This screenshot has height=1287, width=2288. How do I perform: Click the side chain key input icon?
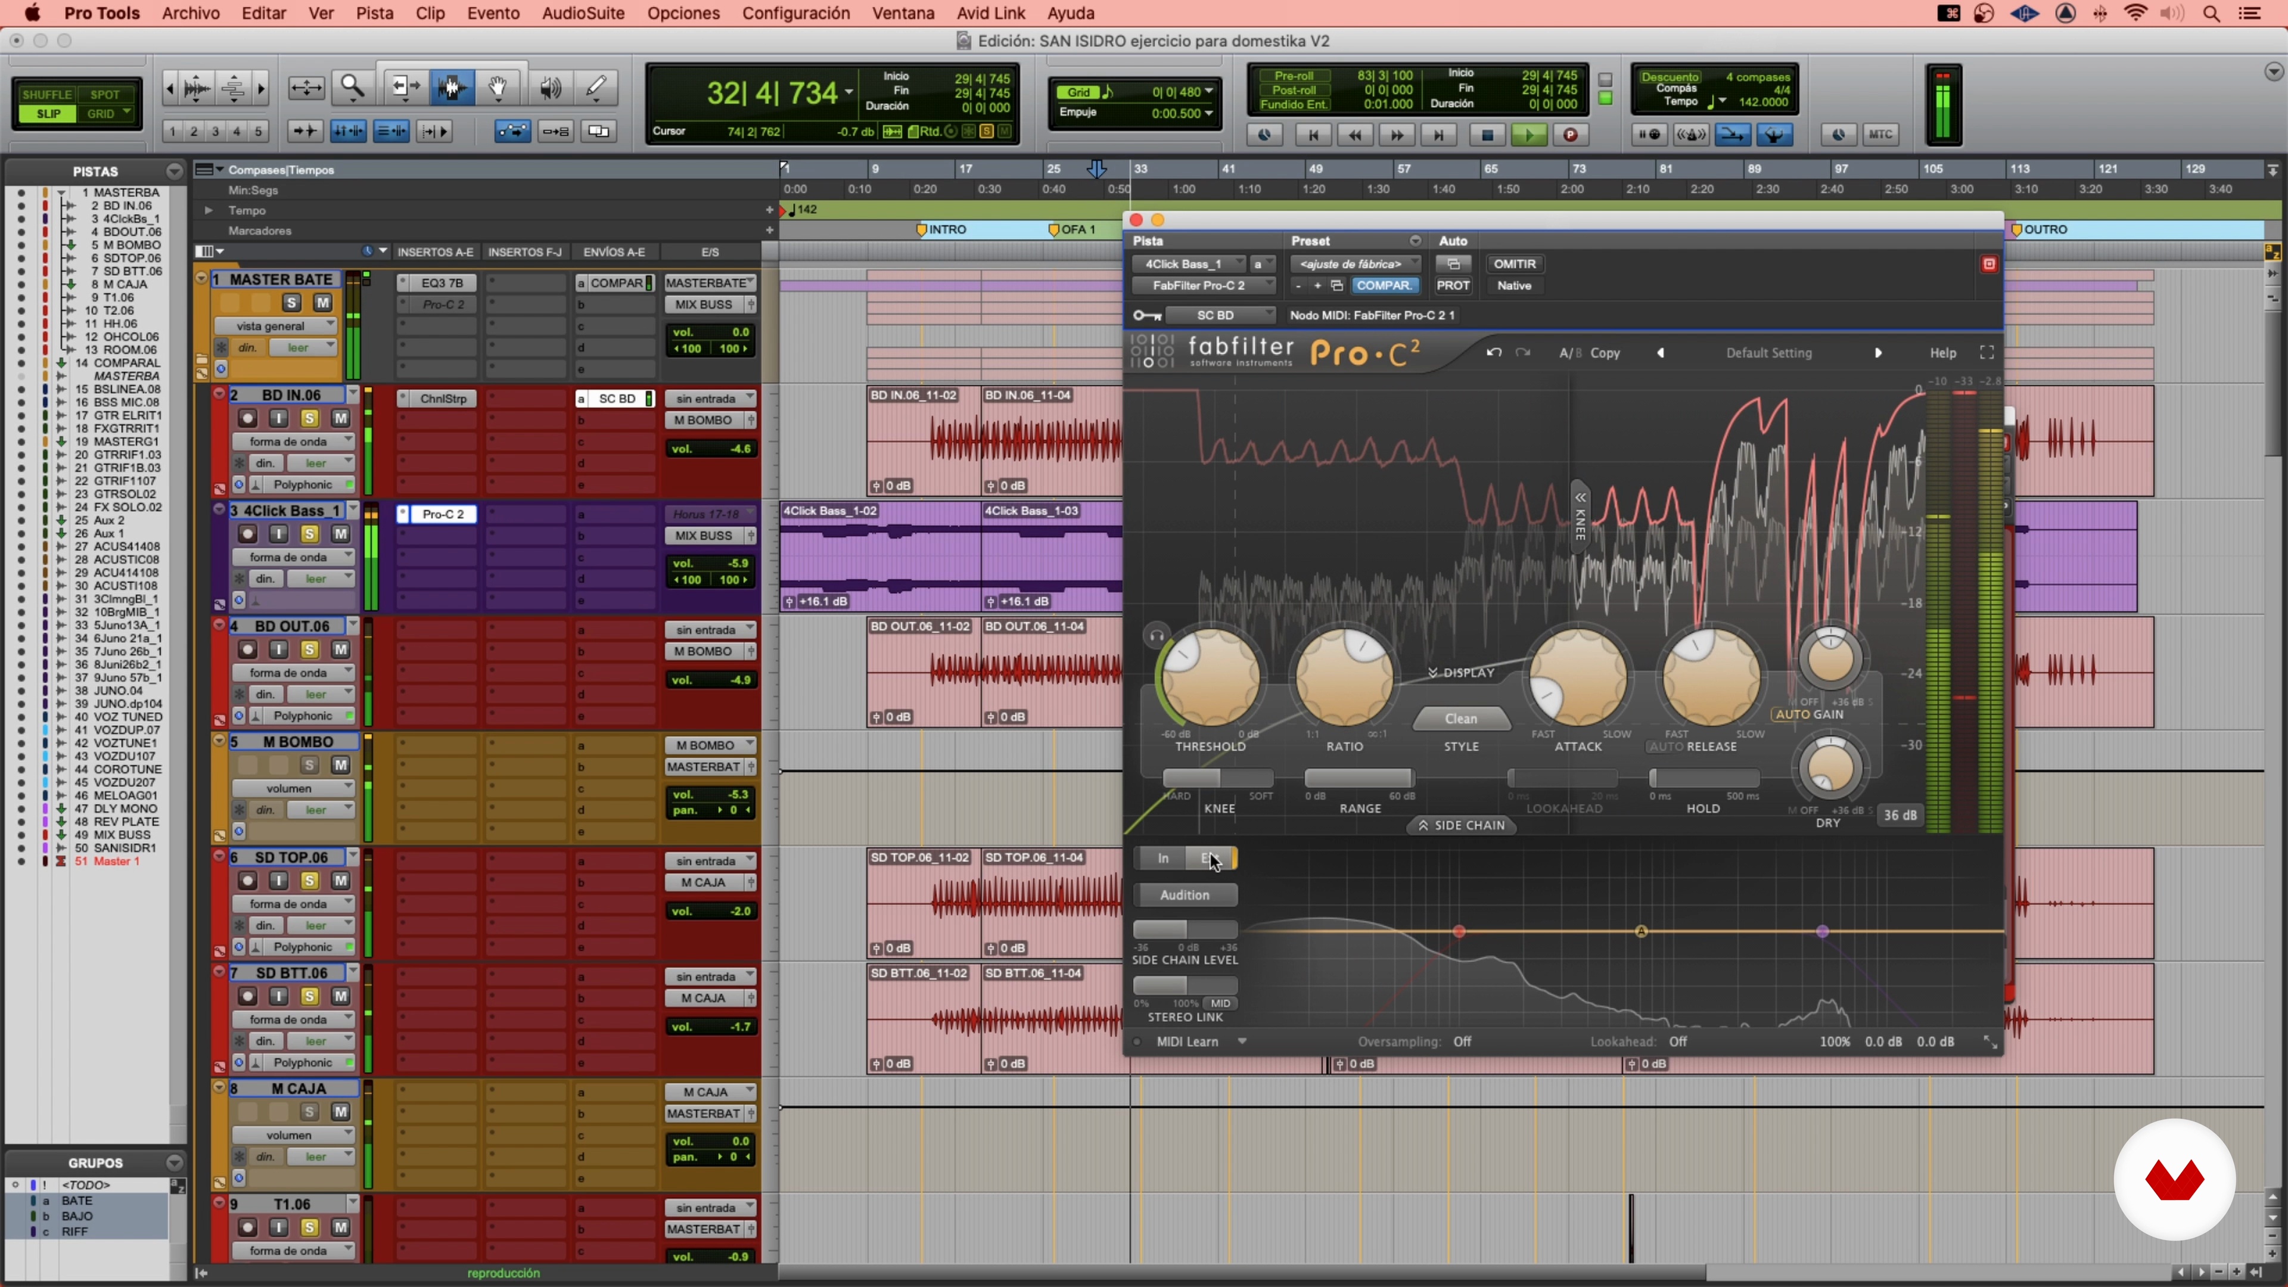[x=1146, y=315]
